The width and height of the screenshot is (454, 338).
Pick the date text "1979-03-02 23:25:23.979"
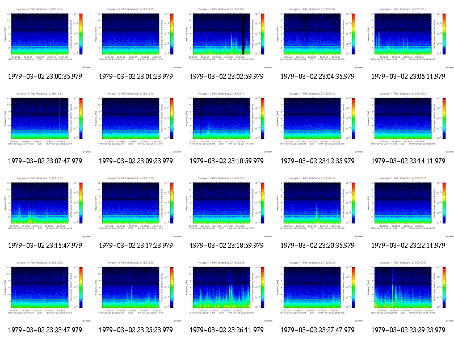pos(136,330)
